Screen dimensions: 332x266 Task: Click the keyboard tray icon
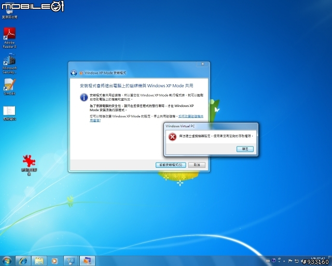tap(268, 261)
